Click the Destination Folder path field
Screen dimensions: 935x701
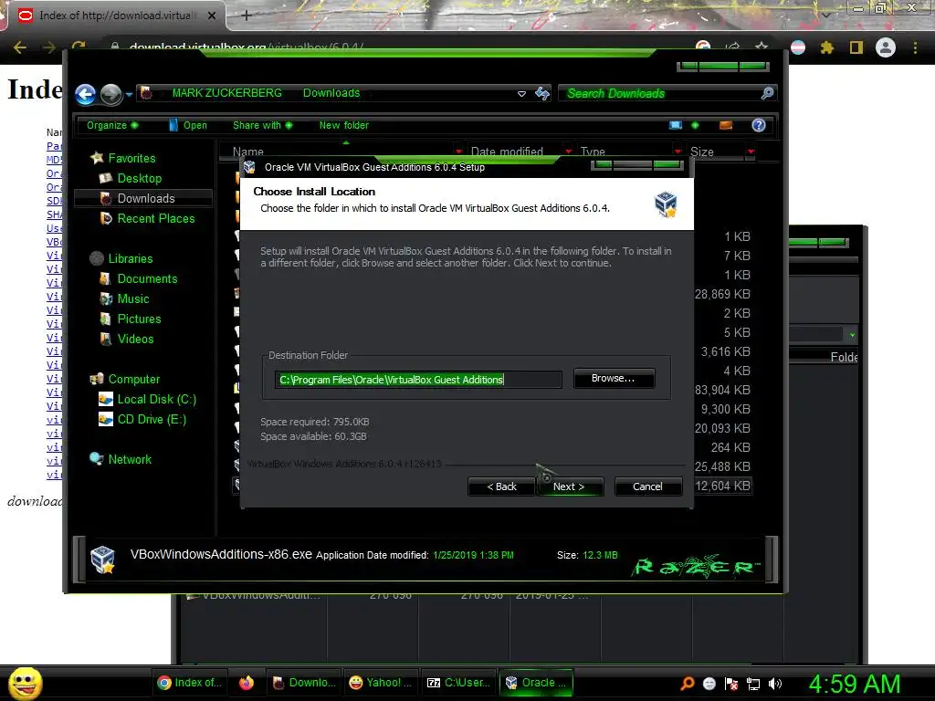418,380
